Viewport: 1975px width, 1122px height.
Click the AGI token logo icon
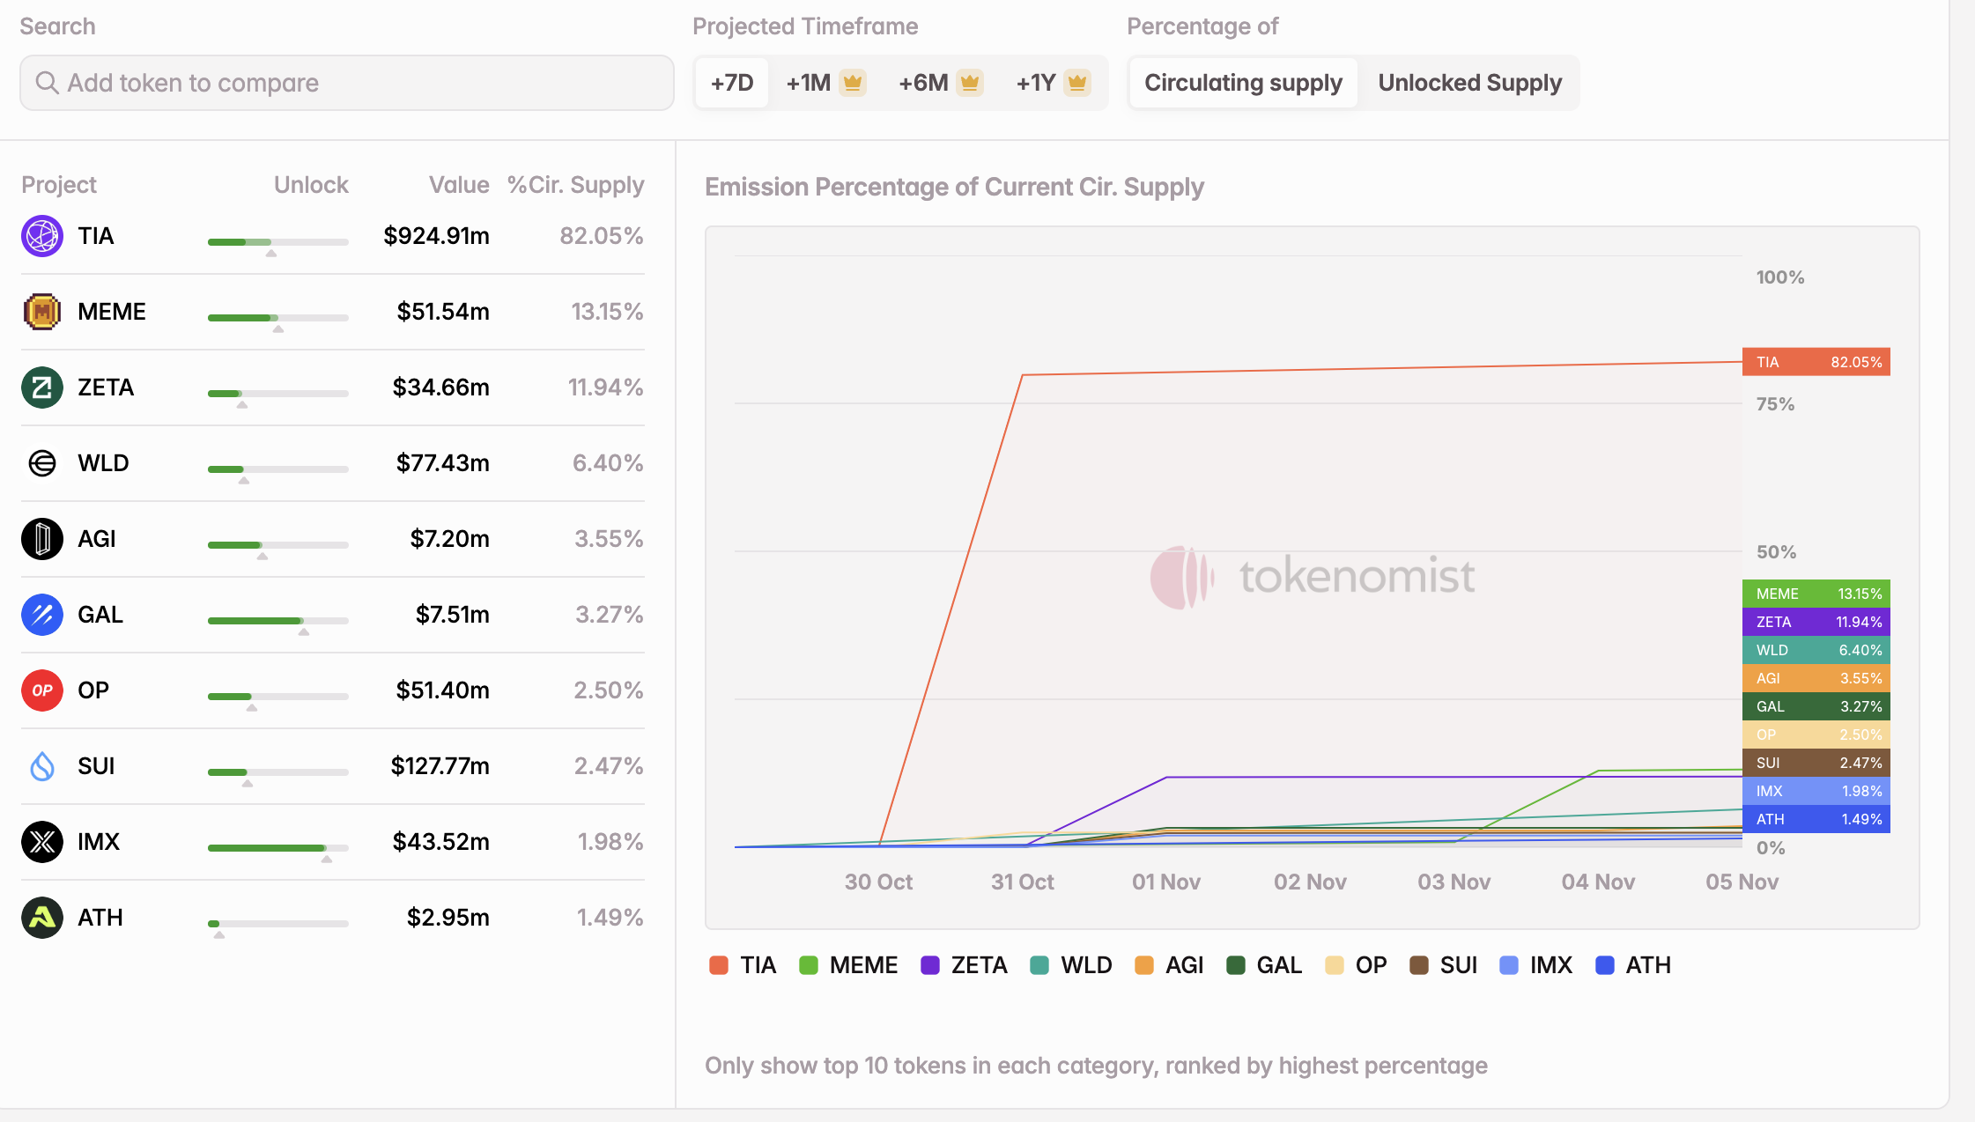pos(41,539)
